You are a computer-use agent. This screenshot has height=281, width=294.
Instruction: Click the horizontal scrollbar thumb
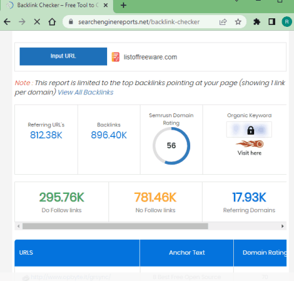[115, 226]
